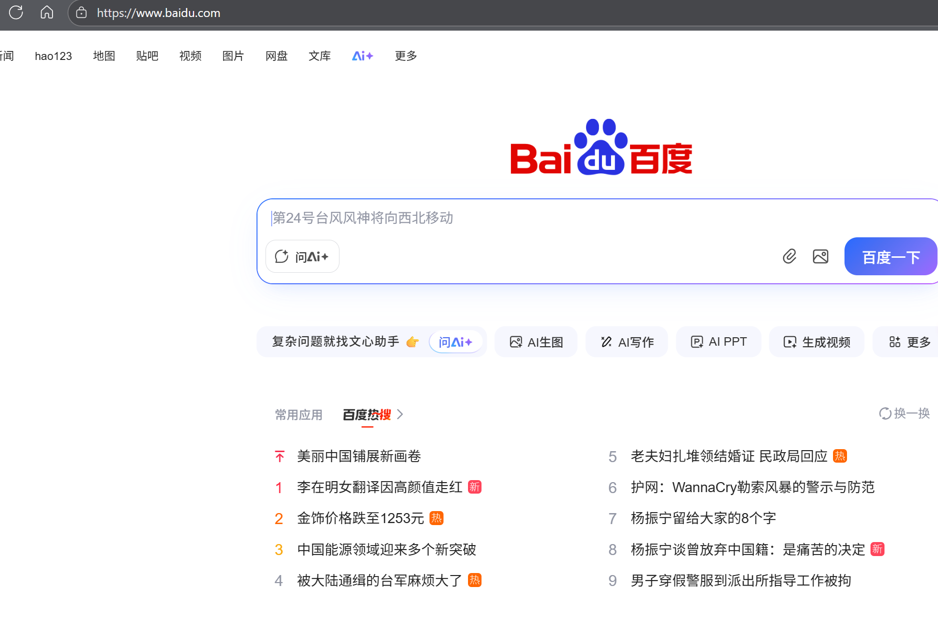Open 网盘 link in top navigation
Screen dimensions: 938x617
click(276, 56)
